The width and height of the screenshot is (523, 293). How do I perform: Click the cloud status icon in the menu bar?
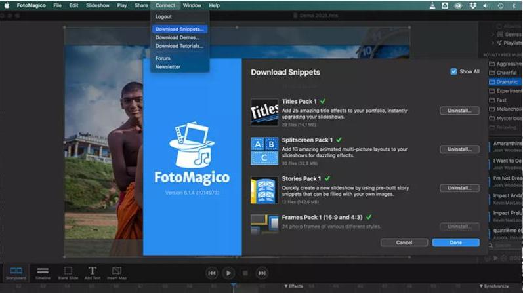pos(459,5)
